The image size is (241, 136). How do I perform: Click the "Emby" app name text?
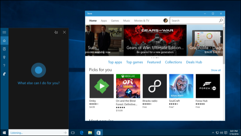tap(93, 101)
